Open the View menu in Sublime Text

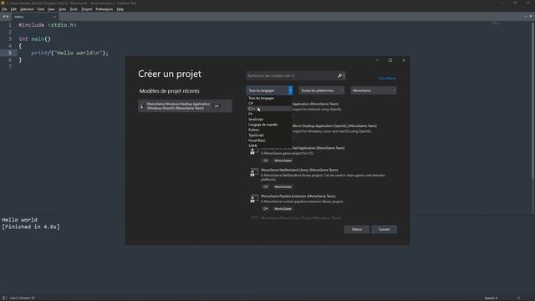point(51,9)
